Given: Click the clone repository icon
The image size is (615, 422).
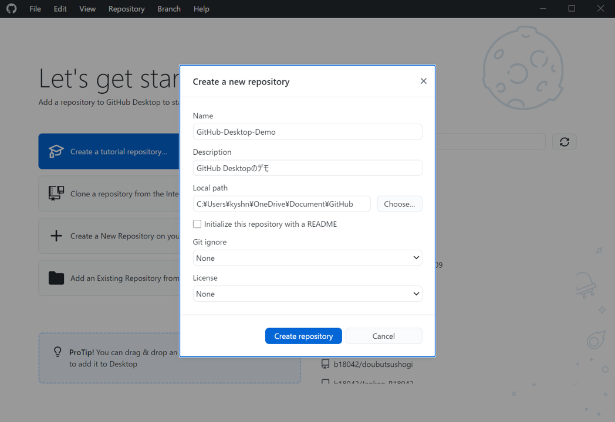Looking at the screenshot, I should (56, 193).
